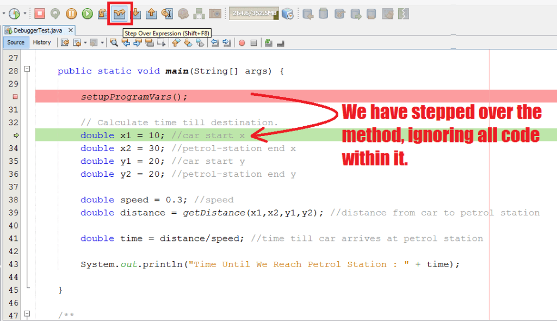Open the DebuggerTest.java tab

(x=34, y=30)
